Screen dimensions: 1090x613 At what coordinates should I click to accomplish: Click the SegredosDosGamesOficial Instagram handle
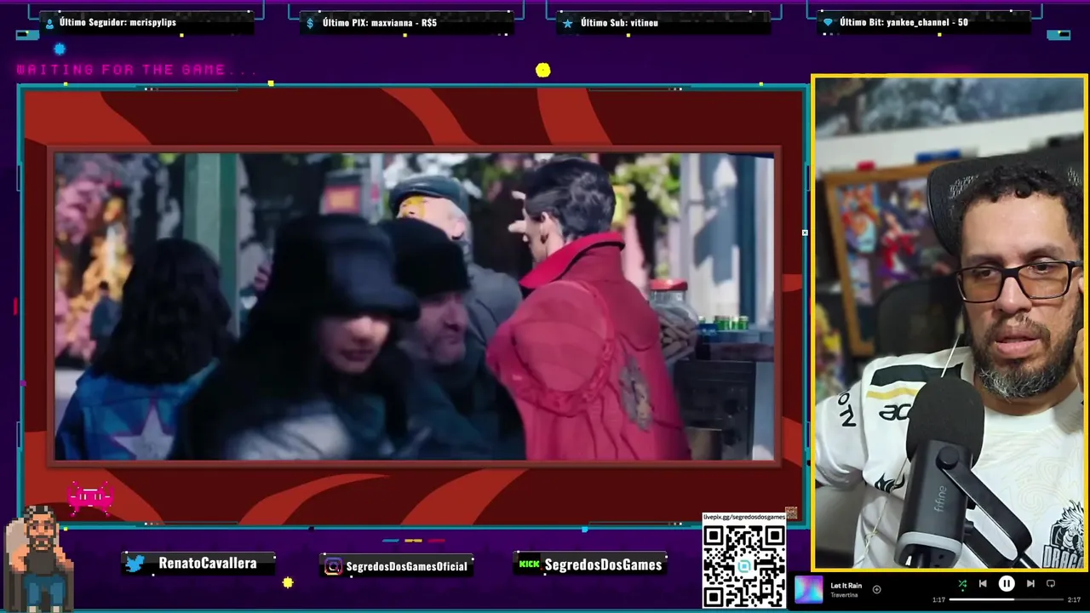coord(406,566)
